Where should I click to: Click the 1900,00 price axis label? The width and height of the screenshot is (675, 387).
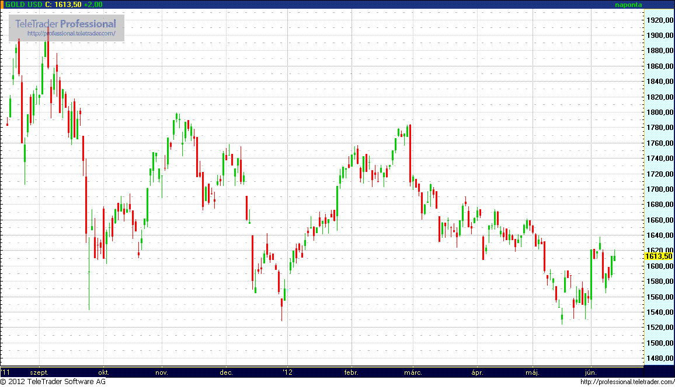(x=660, y=35)
